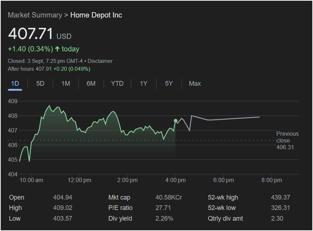Click the After hours 407.91 text
313x231 pixels.
click(x=30, y=69)
